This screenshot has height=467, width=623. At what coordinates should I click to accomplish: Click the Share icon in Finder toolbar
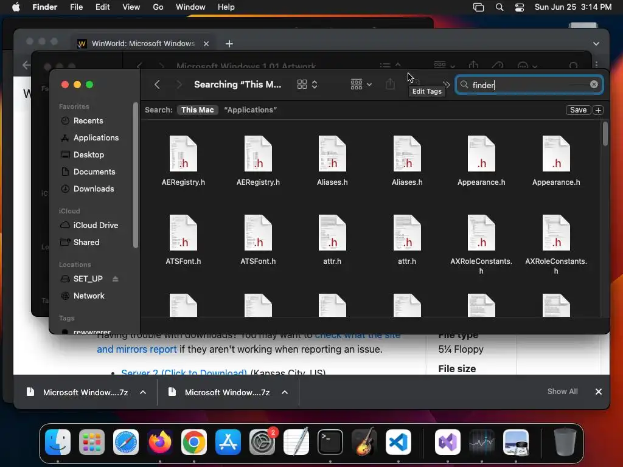click(x=390, y=84)
